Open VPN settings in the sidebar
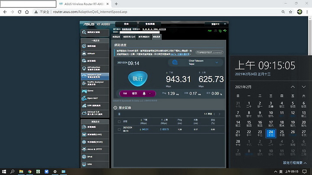This screenshot has width=312, height=175. tap(95, 164)
